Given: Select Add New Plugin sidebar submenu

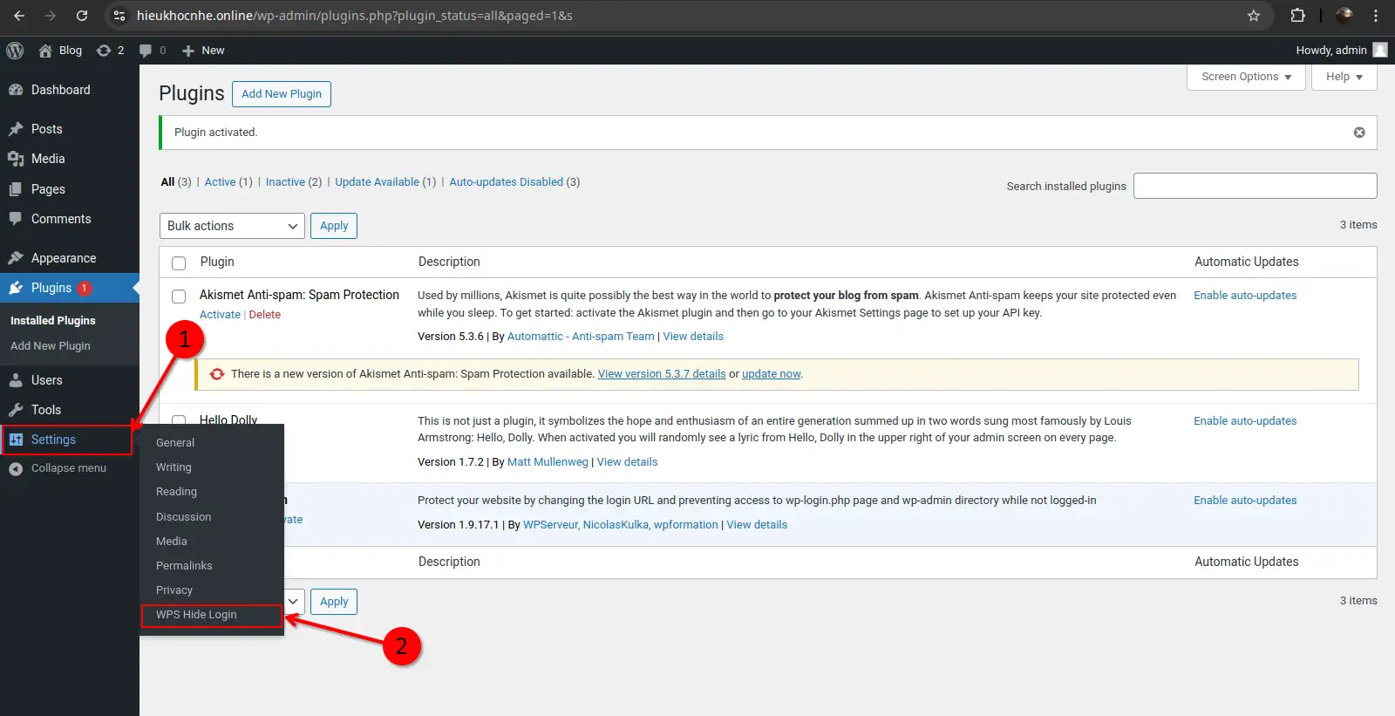Looking at the screenshot, I should click(51, 346).
